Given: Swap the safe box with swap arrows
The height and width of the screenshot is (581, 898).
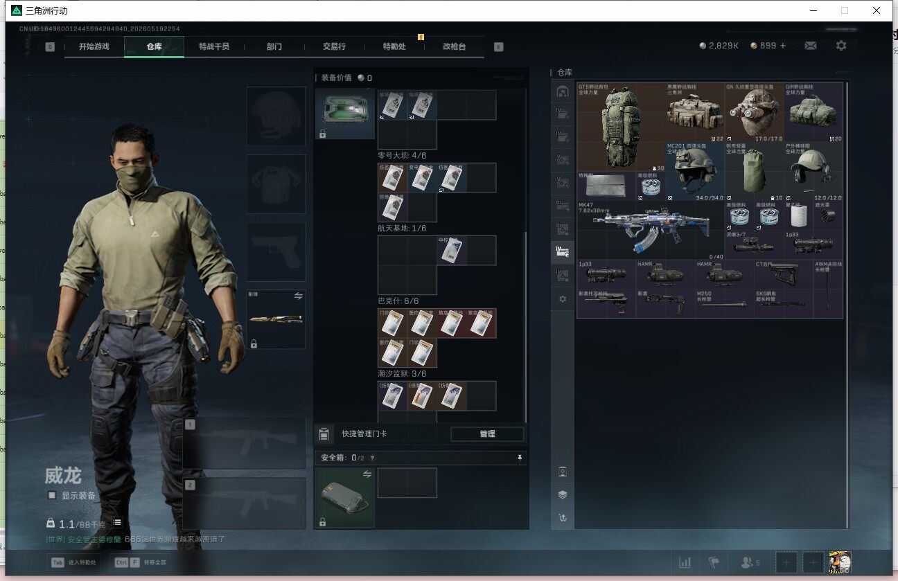Looking at the screenshot, I should coord(367,474).
